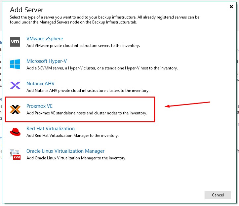Viewport: 239px width, 206px height.
Task: Click the Microsoft Hyper-V Windows logo icon
Action: [15, 64]
